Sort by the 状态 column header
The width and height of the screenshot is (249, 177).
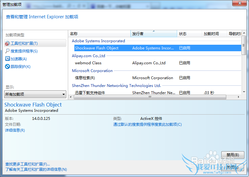click(189, 34)
